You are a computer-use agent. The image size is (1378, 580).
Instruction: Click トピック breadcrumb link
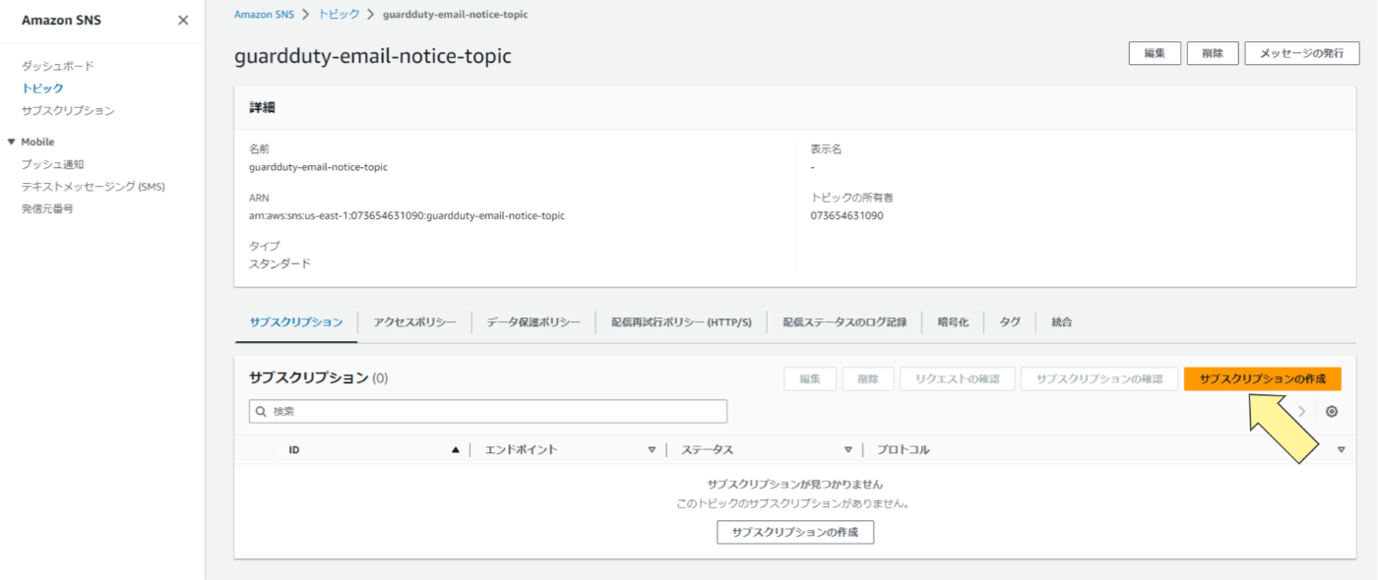click(x=339, y=15)
